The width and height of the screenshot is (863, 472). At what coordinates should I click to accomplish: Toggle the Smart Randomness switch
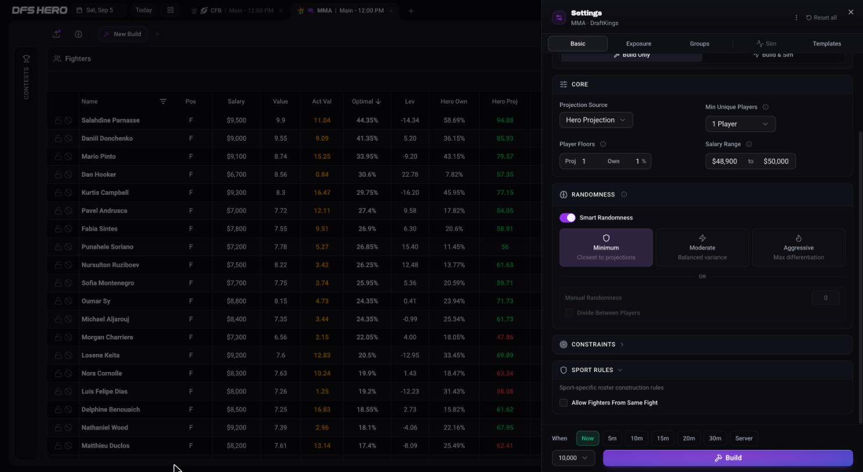click(568, 217)
